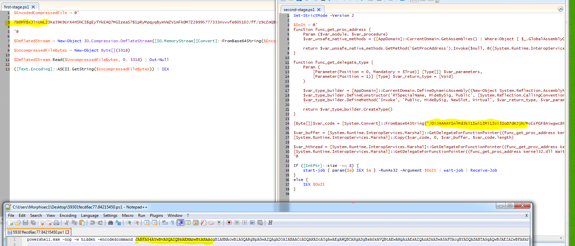Open Replace dialog icon in Notepad++
The image size is (575, 246).
pos(118,223)
